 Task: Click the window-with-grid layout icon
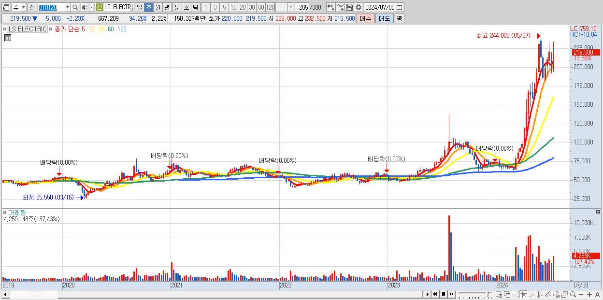click(x=499, y=294)
